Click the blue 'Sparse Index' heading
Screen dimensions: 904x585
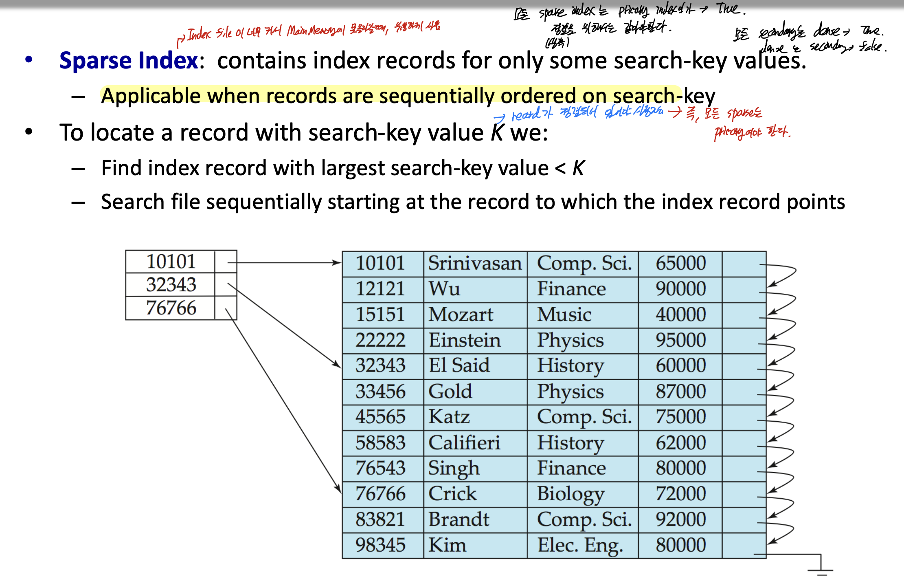point(129,61)
